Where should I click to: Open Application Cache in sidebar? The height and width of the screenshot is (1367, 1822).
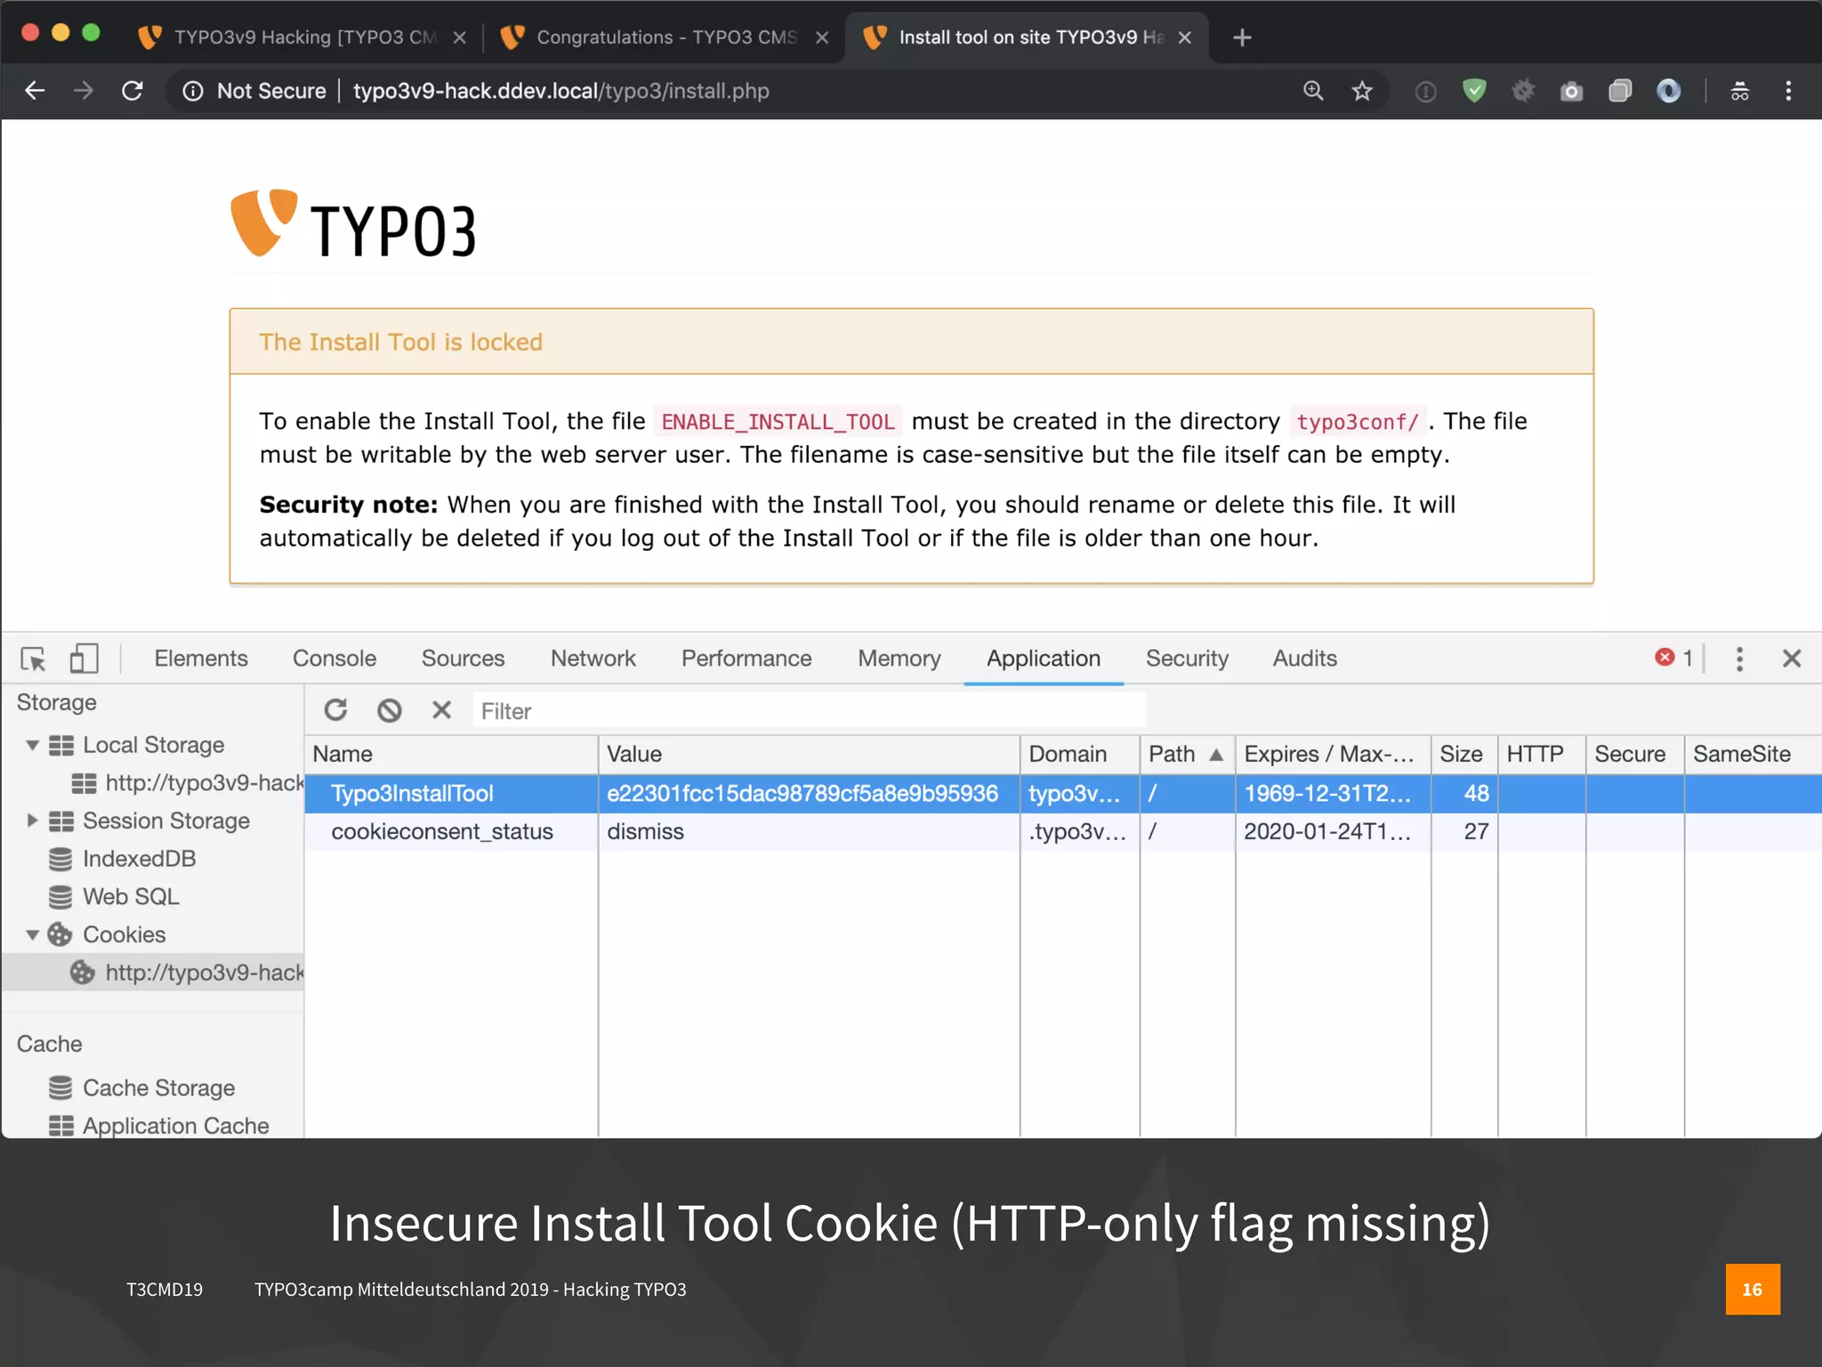[159, 1126]
